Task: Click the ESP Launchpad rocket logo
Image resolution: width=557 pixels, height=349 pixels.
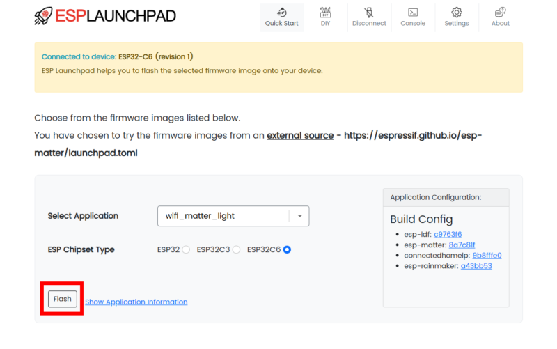Action: click(x=43, y=16)
